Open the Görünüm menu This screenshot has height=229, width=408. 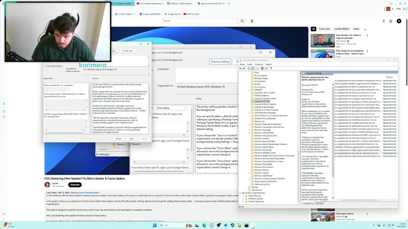259,64
